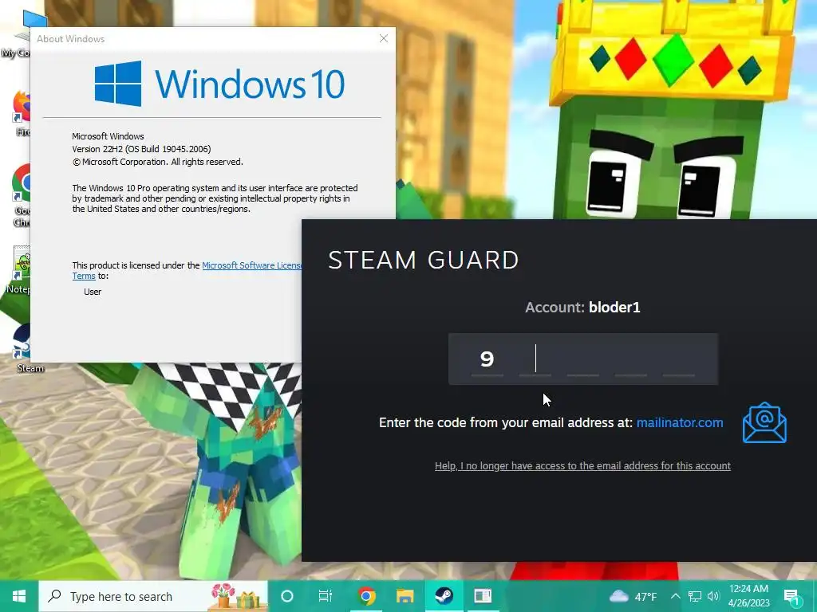Click the second Steam Guard code digit
Viewport: 817px width, 612px height.
click(x=535, y=359)
